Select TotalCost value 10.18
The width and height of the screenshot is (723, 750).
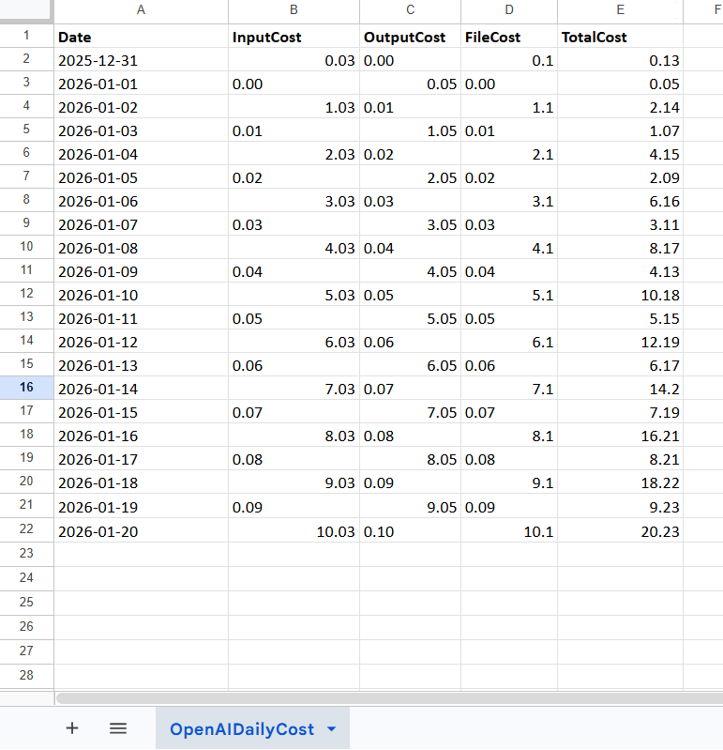pyautogui.click(x=620, y=295)
